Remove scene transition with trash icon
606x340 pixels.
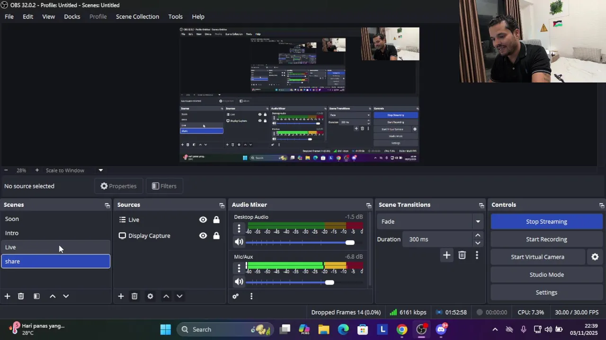pos(462,255)
